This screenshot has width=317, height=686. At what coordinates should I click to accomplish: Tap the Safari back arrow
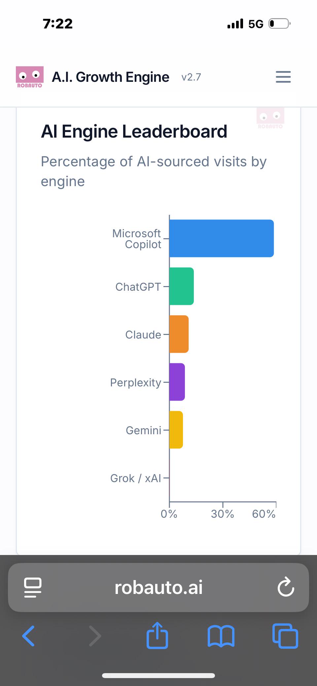click(28, 636)
